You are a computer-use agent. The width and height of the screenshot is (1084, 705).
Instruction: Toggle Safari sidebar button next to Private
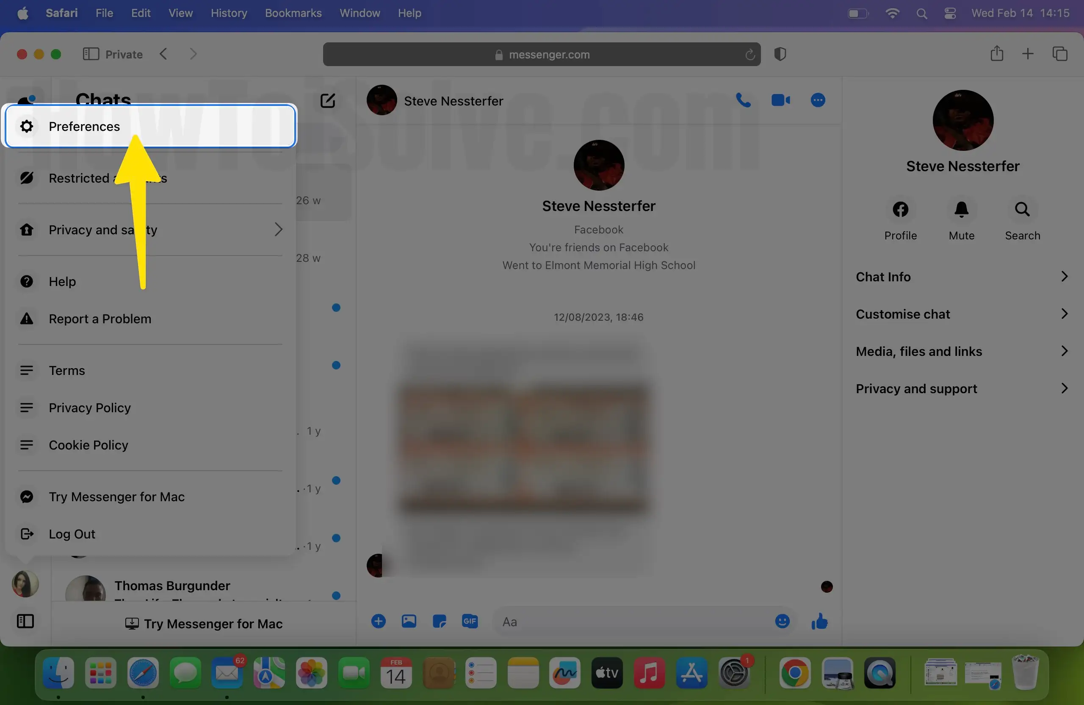coord(91,54)
